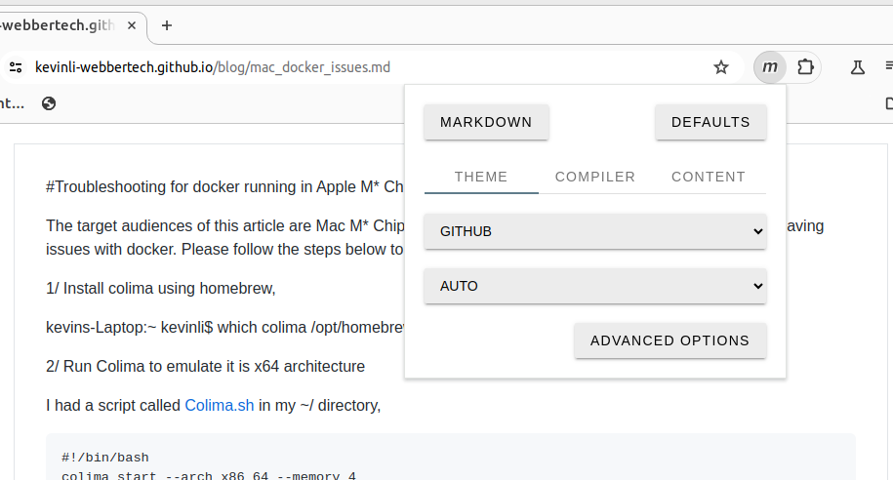Viewport: 893px width, 480px height.
Task: Open the Extensions puzzle-piece menu
Action: pos(805,67)
